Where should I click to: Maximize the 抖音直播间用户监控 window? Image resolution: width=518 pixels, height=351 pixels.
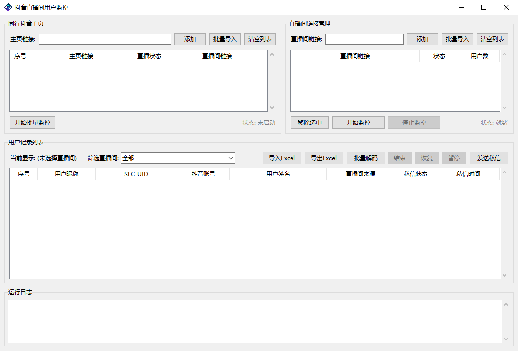point(484,7)
